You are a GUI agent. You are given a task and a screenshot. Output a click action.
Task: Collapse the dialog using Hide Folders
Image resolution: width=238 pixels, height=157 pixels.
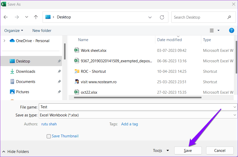[15, 151]
